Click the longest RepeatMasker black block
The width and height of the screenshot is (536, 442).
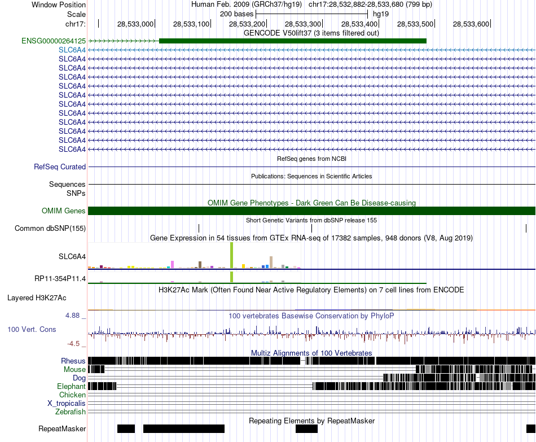[x=184, y=428]
